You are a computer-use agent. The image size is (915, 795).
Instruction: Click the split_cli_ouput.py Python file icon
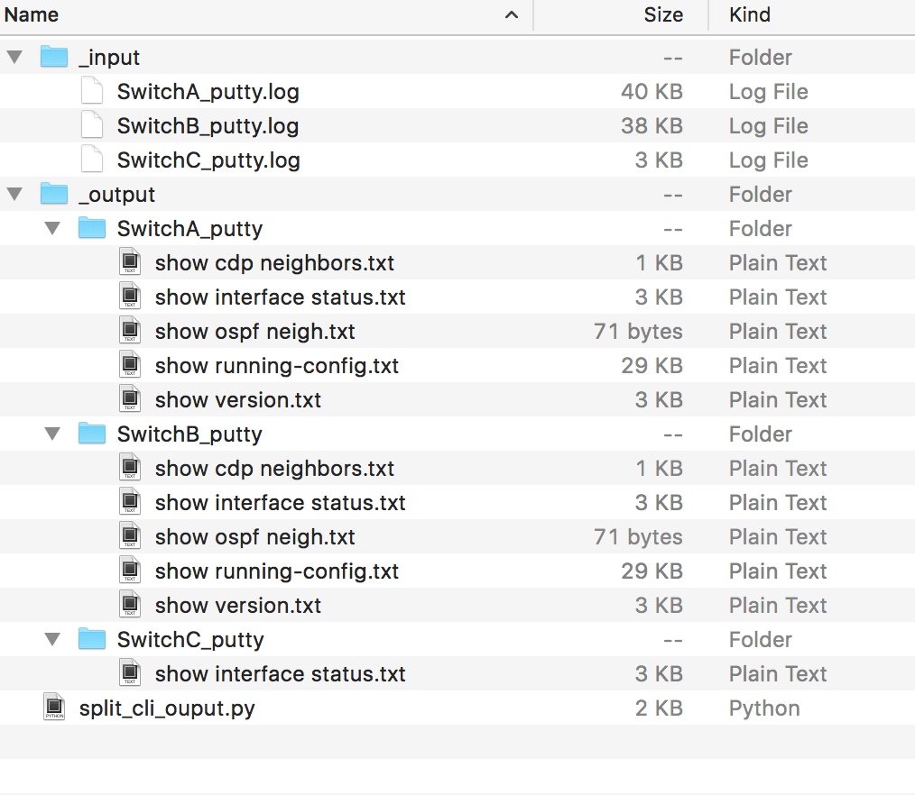tap(54, 708)
